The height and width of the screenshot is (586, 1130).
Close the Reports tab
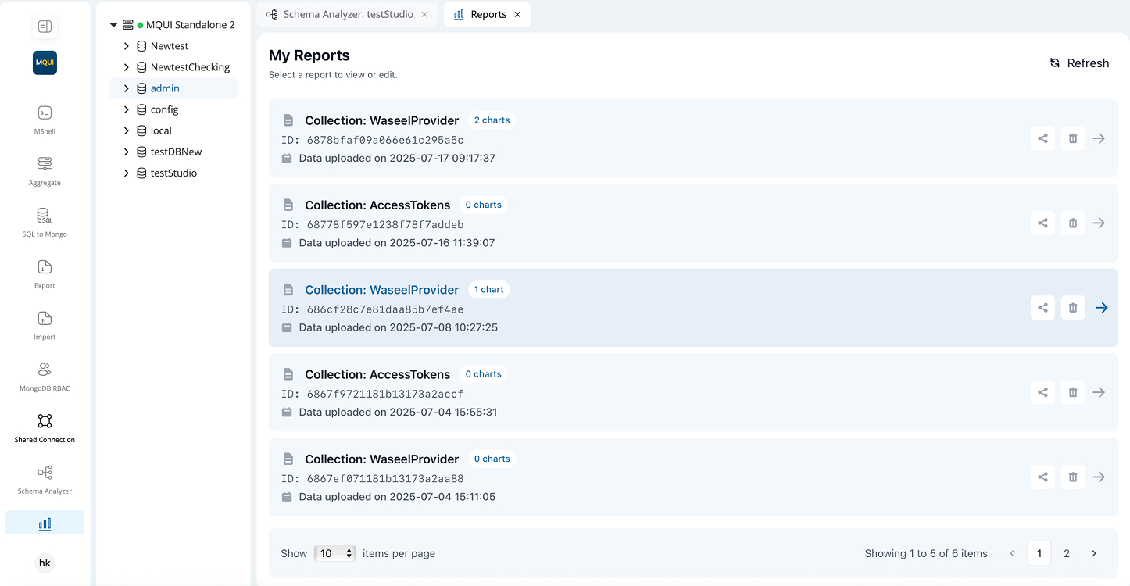[x=517, y=14]
